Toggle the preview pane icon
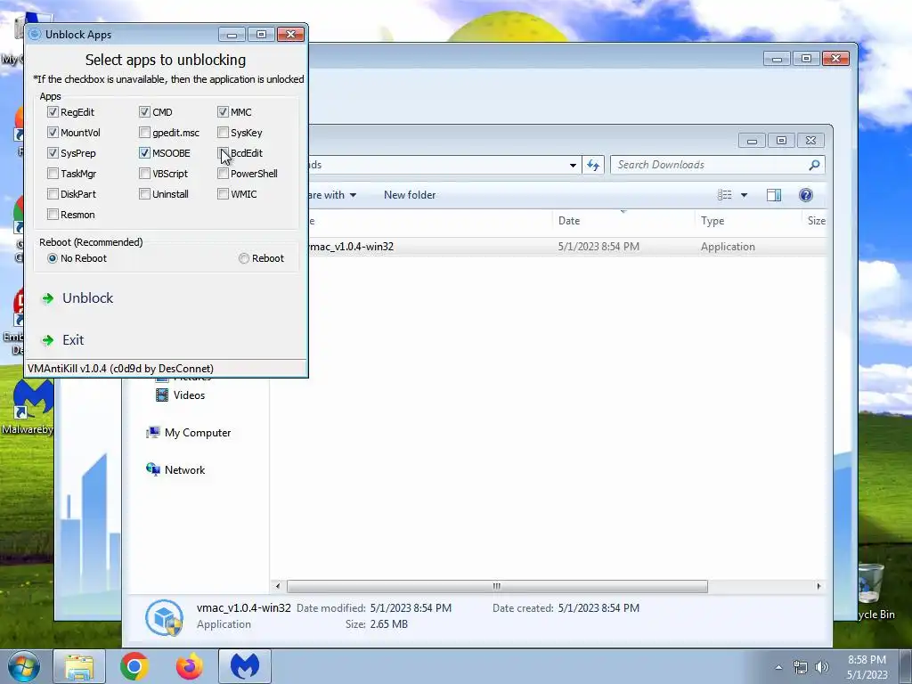The width and height of the screenshot is (912, 684). click(774, 195)
